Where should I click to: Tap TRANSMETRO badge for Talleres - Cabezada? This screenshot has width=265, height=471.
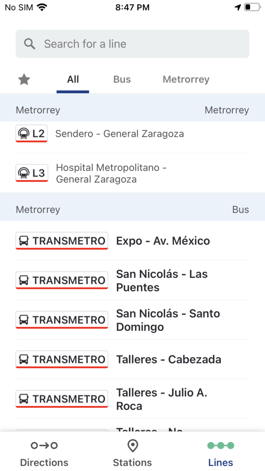click(62, 359)
